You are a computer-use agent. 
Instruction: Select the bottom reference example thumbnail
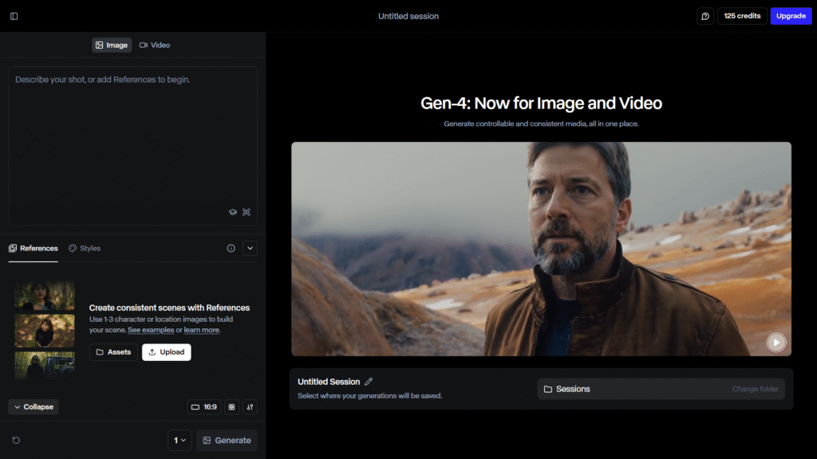(x=45, y=365)
